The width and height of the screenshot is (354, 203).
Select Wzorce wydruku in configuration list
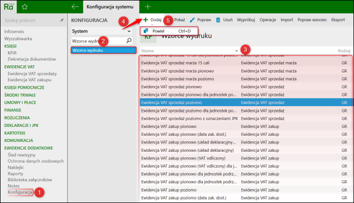[x=104, y=50]
